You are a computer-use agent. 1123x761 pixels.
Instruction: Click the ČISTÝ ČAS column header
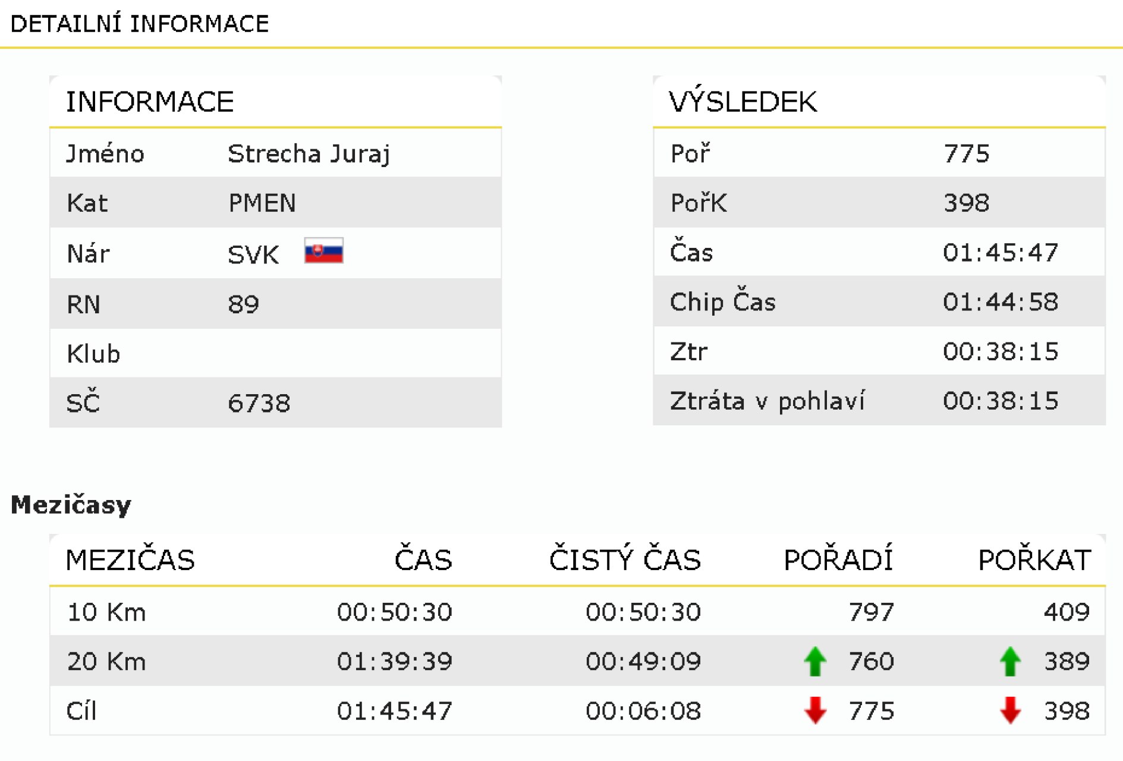coord(625,559)
